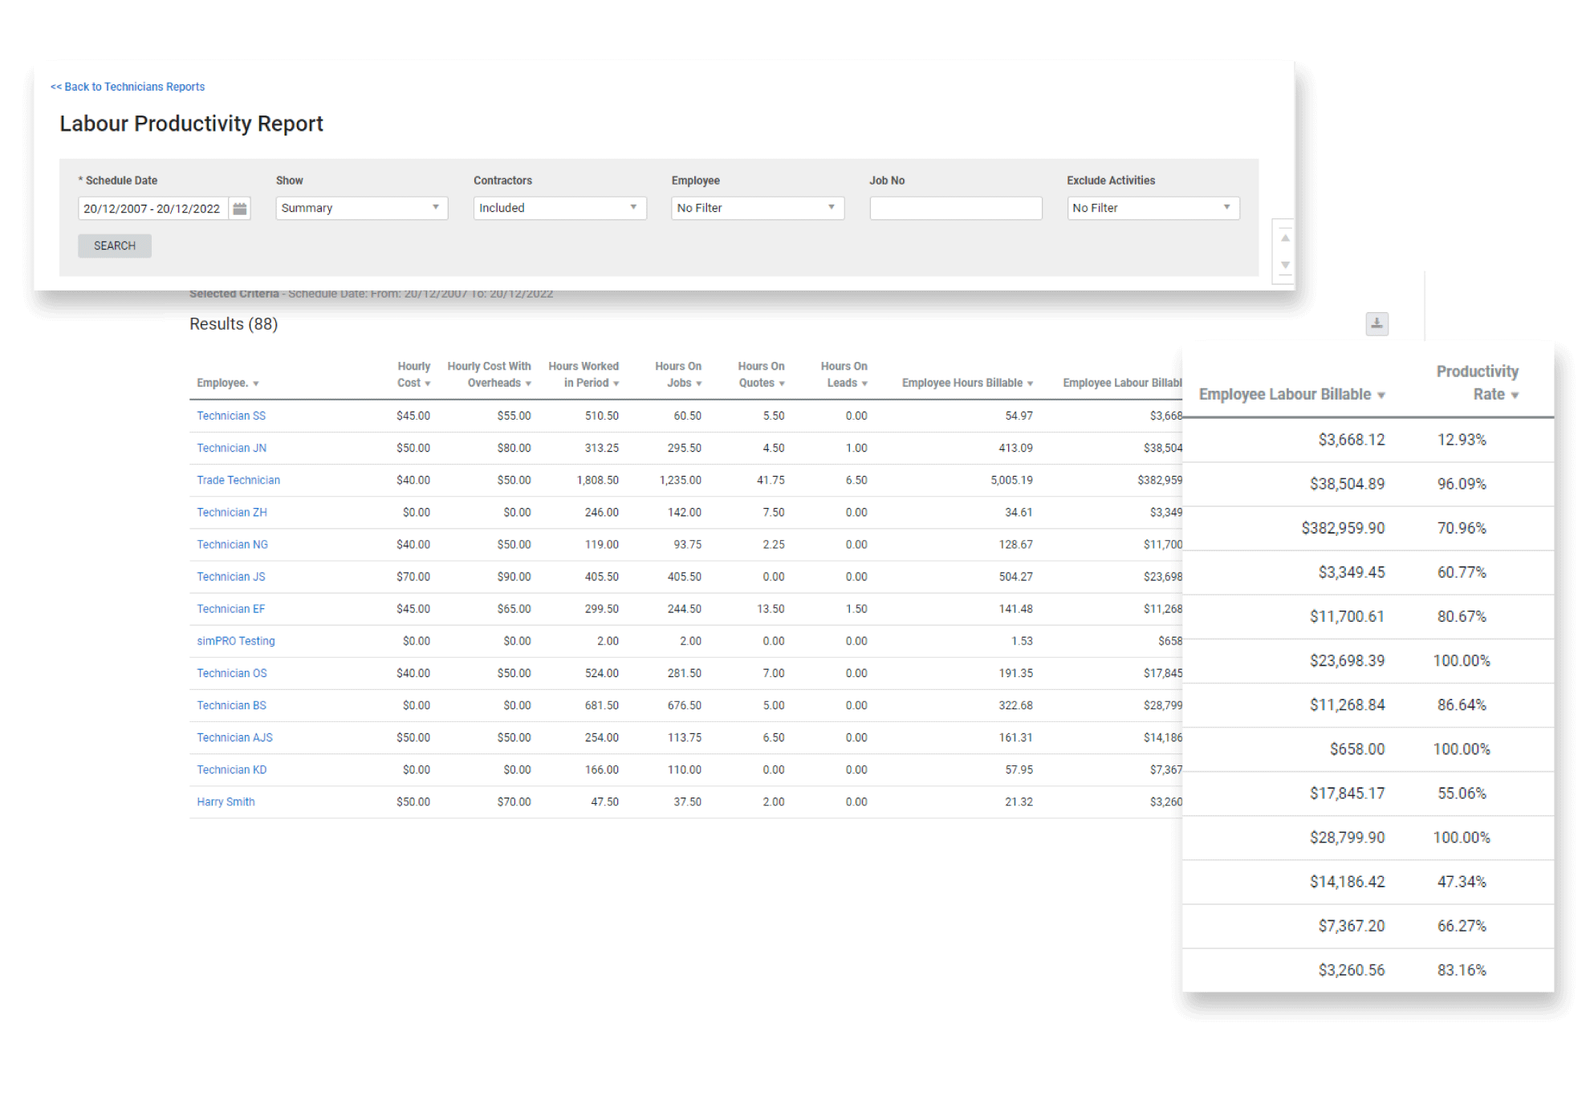The width and height of the screenshot is (1590, 1096).
Task: Open the Show Summary dropdown
Action: point(361,209)
